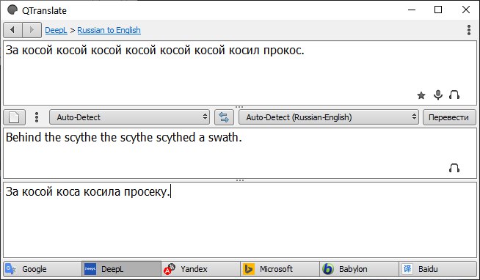This screenshot has width=480, height=280.
Task: Minimize the QTranslate window
Action: click(412, 10)
